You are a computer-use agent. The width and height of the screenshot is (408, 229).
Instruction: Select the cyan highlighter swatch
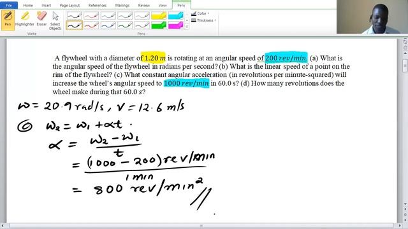coord(176,15)
